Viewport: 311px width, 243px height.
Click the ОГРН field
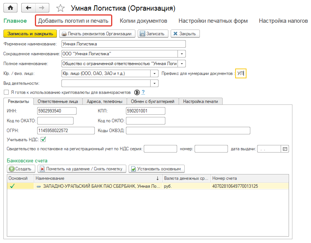point(66,131)
